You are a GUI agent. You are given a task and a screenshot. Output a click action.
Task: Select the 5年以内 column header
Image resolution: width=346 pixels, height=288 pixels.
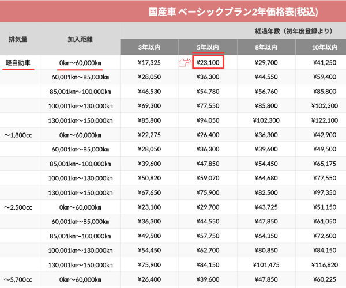point(208,47)
